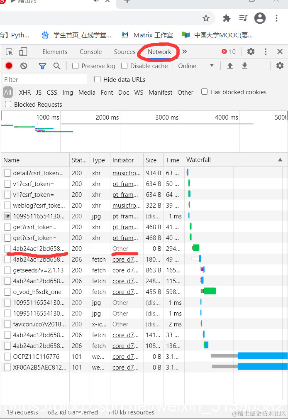This screenshot has width=288, height=419.
Task: Open network settings gear
Action: tap(280, 66)
